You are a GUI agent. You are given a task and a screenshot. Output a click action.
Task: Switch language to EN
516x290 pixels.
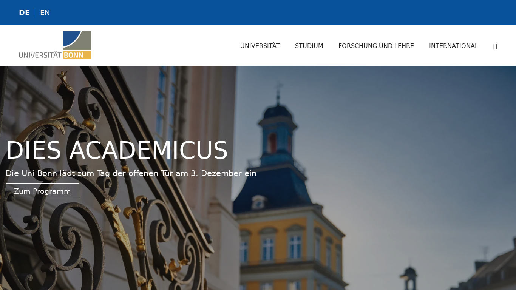pyautogui.click(x=45, y=13)
